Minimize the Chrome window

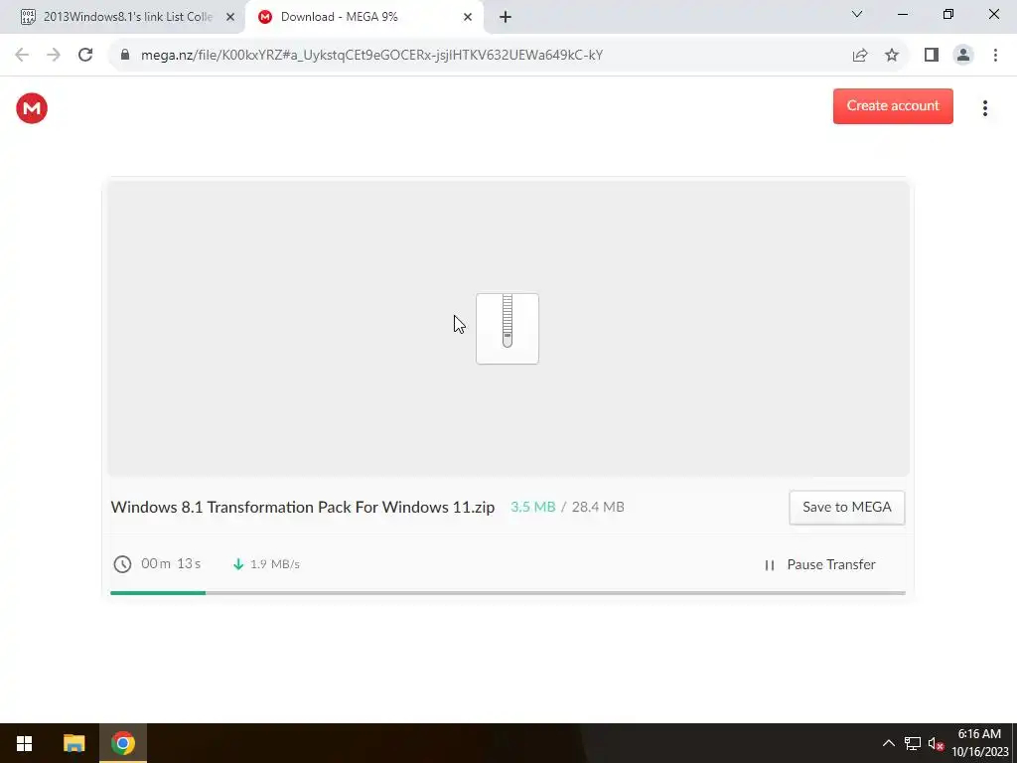point(903,14)
